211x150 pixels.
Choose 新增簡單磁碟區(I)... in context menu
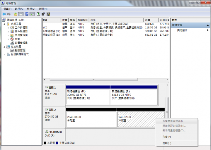coord(176,121)
